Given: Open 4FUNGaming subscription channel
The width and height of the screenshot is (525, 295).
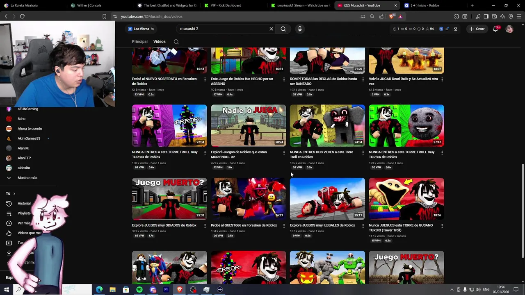Looking at the screenshot, I should tap(27, 109).
